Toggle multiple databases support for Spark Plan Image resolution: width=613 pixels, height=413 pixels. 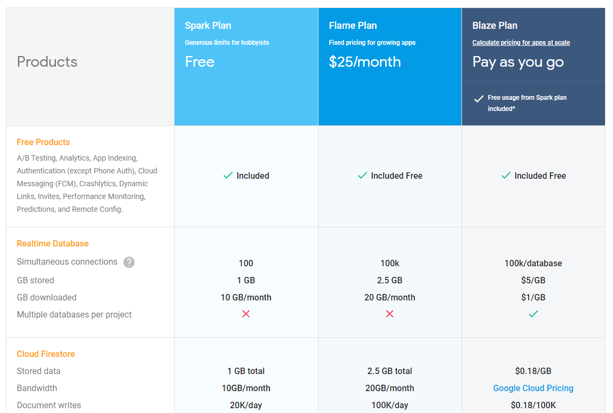coord(246,314)
